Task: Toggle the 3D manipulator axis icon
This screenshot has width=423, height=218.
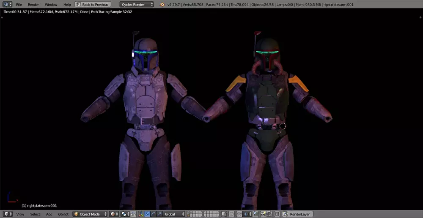Action: [141, 214]
